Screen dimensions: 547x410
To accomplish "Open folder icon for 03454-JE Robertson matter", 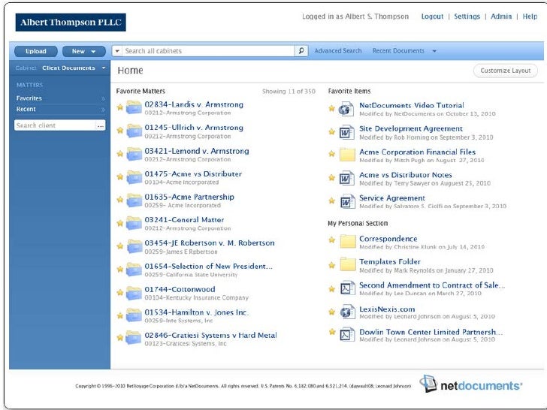I will pos(134,246).
